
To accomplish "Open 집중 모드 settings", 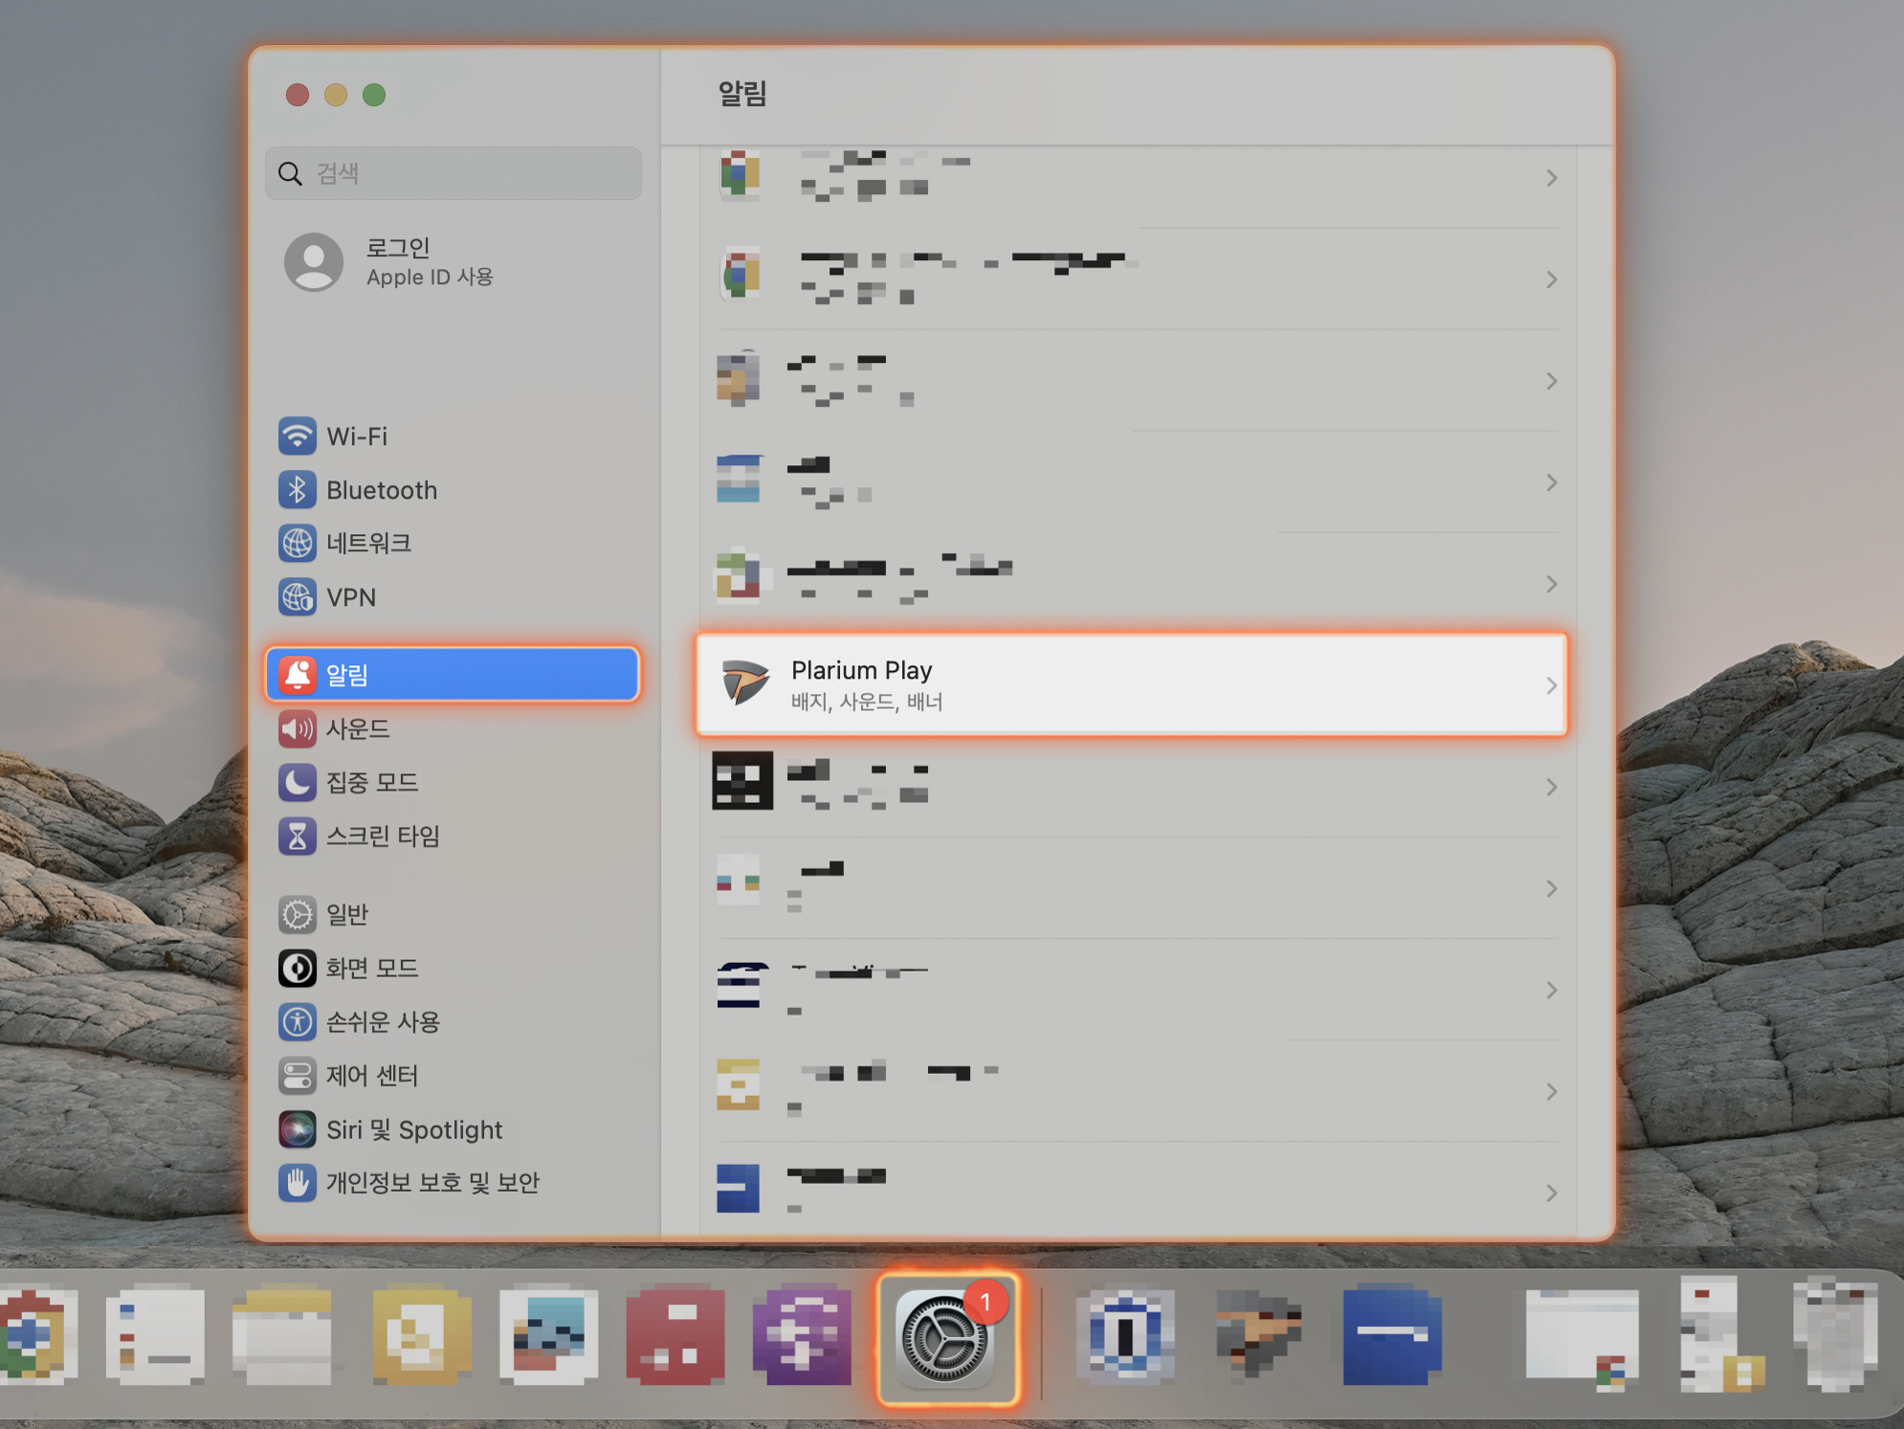I will (453, 783).
